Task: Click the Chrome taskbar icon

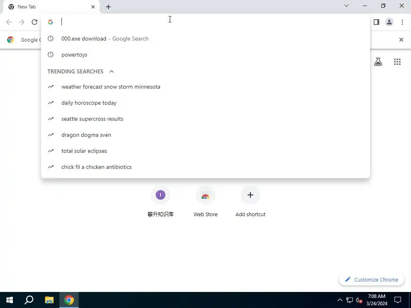Action: (69, 300)
